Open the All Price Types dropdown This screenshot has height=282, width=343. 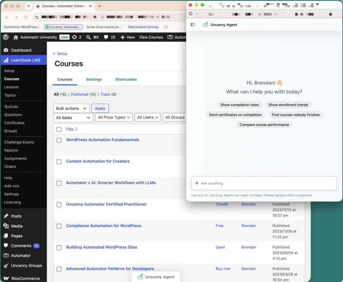[114, 117]
